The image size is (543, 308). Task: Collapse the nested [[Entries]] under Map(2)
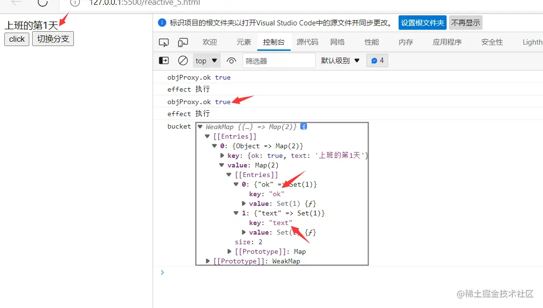pyautogui.click(x=229, y=175)
